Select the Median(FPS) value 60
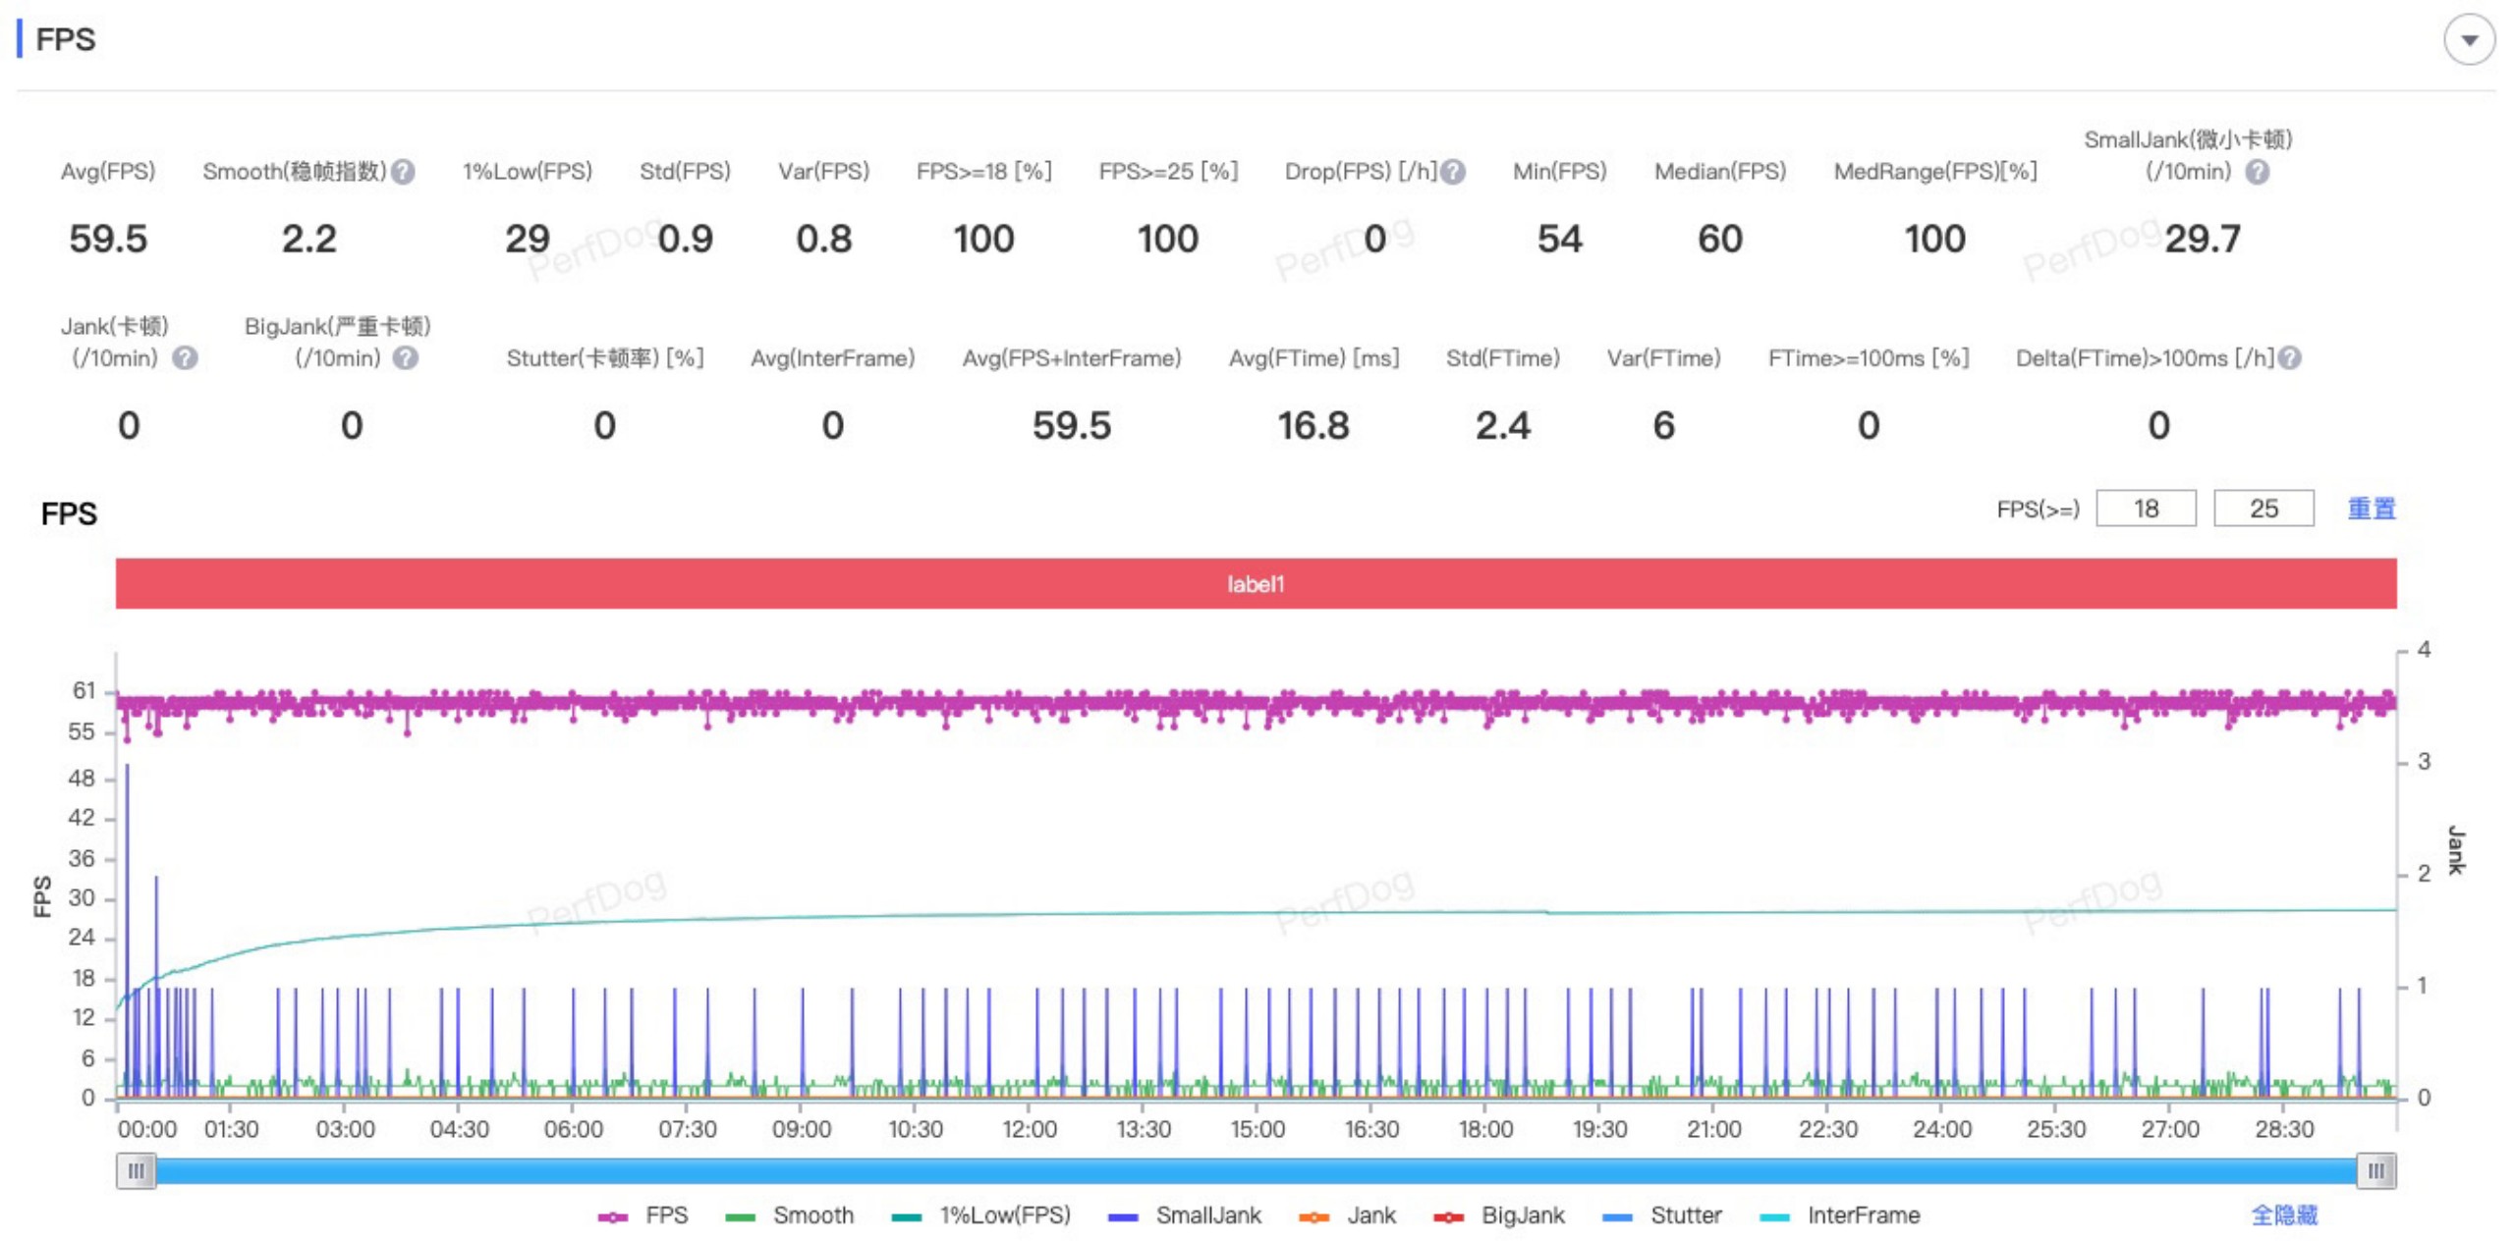2515x1242 pixels. (1719, 239)
